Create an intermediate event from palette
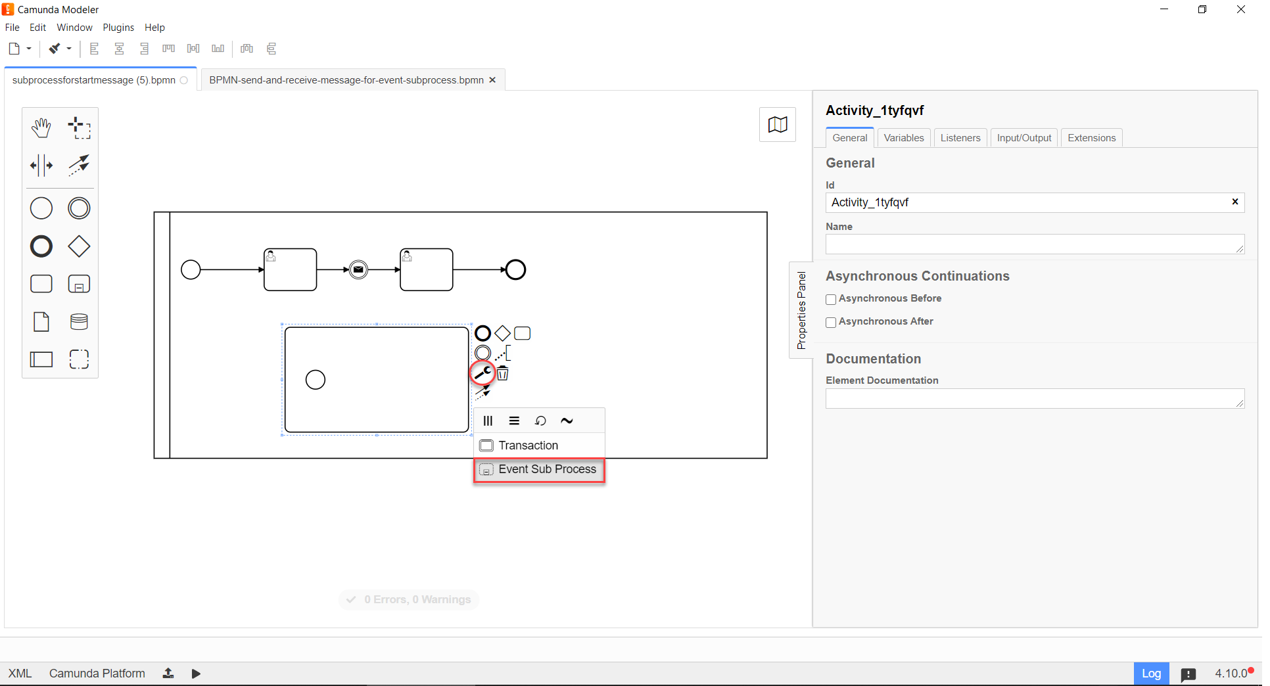This screenshot has height=686, width=1270. click(80, 208)
